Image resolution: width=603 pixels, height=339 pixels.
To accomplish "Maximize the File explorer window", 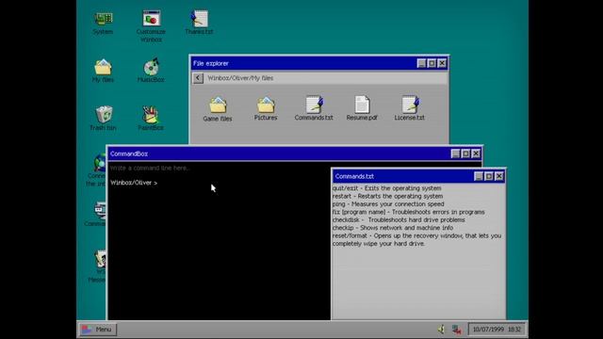I will click(x=432, y=63).
